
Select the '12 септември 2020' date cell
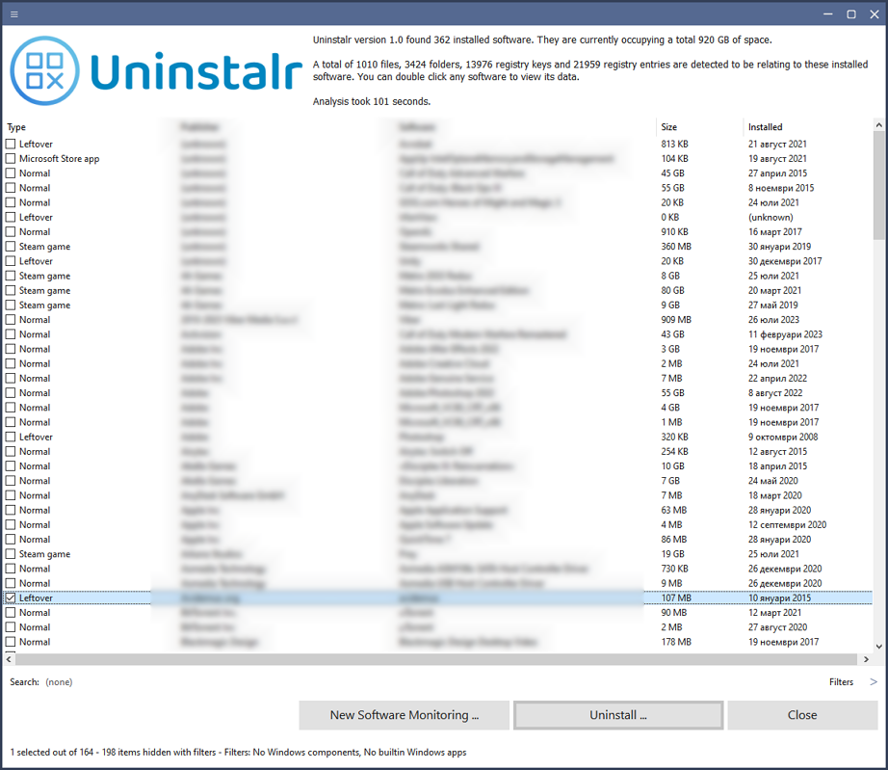pyautogui.click(x=787, y=524)
